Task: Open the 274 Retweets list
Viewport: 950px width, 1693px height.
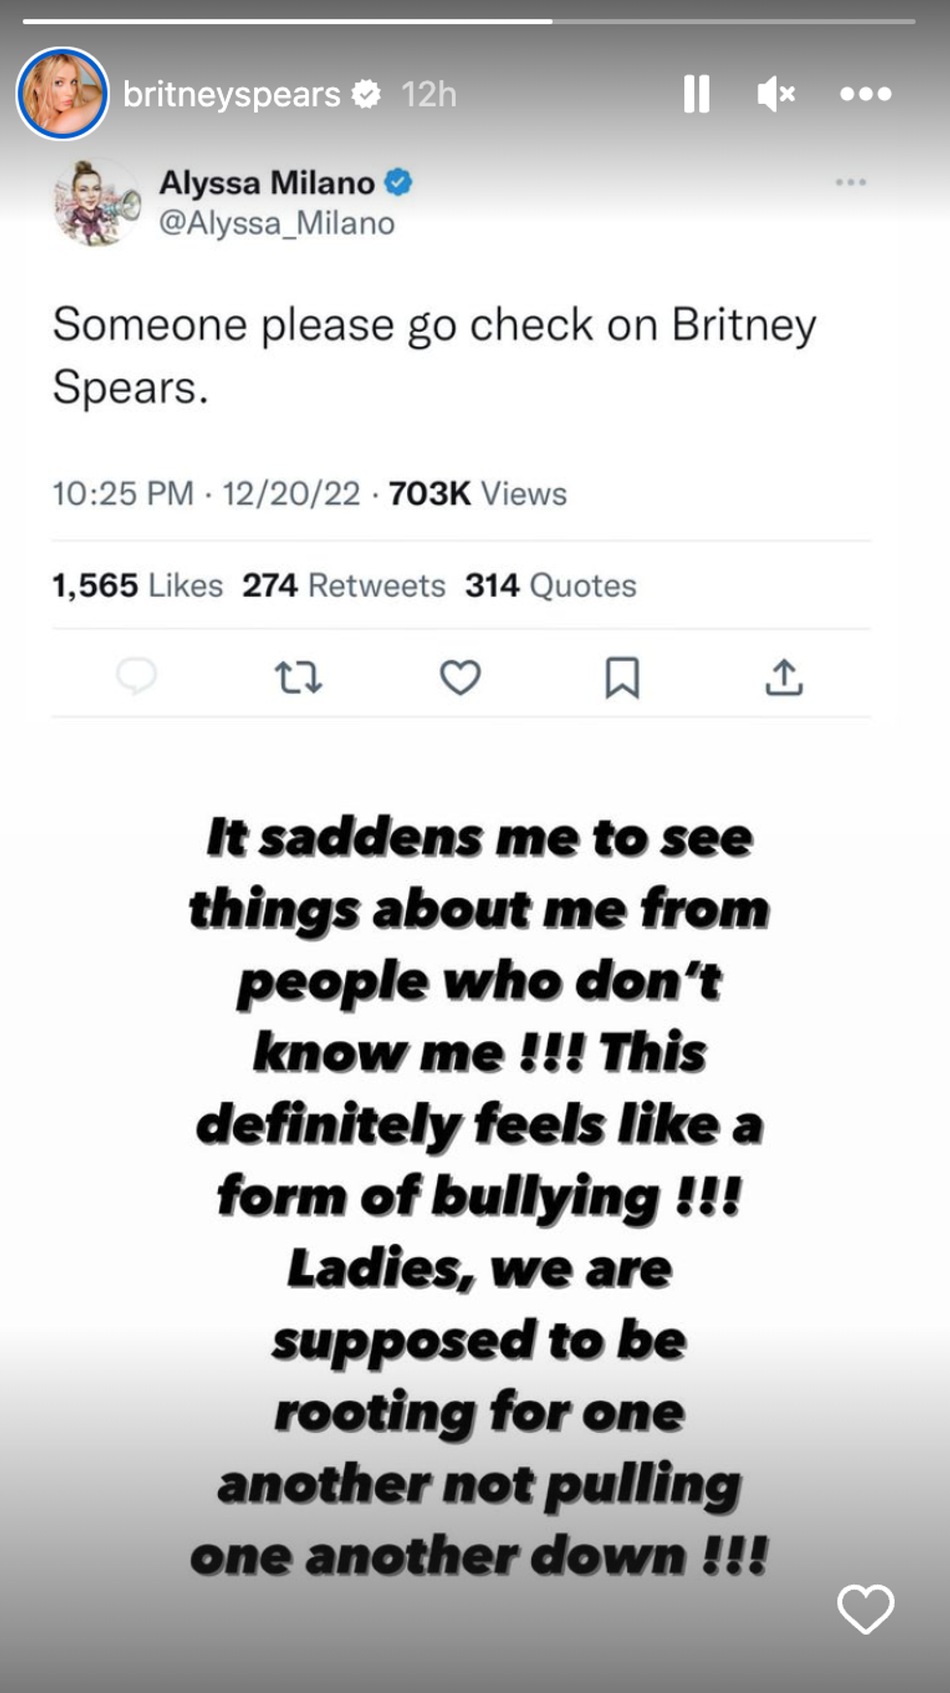Action: coord(343,586)
